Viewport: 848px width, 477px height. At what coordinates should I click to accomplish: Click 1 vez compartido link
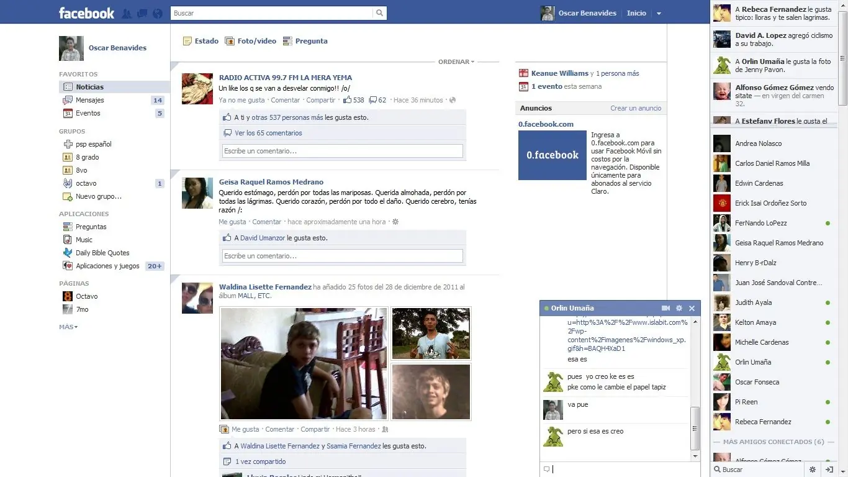(260, 461)
